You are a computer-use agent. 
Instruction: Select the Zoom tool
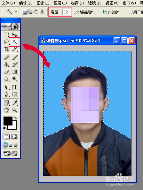coord(15,110)
